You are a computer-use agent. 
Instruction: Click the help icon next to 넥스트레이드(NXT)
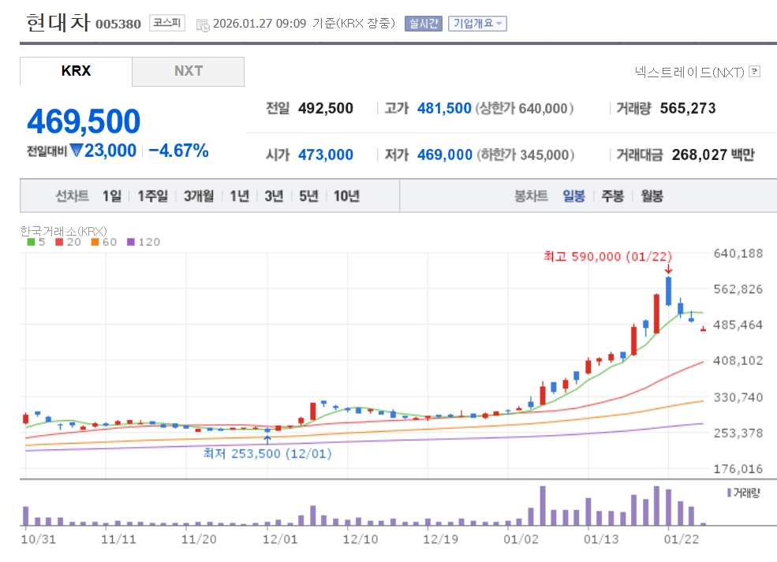coord(754,72)
